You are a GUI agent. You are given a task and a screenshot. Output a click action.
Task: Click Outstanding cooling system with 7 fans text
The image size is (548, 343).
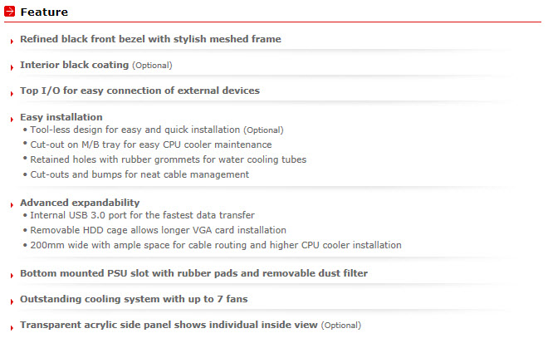(134, 299)
